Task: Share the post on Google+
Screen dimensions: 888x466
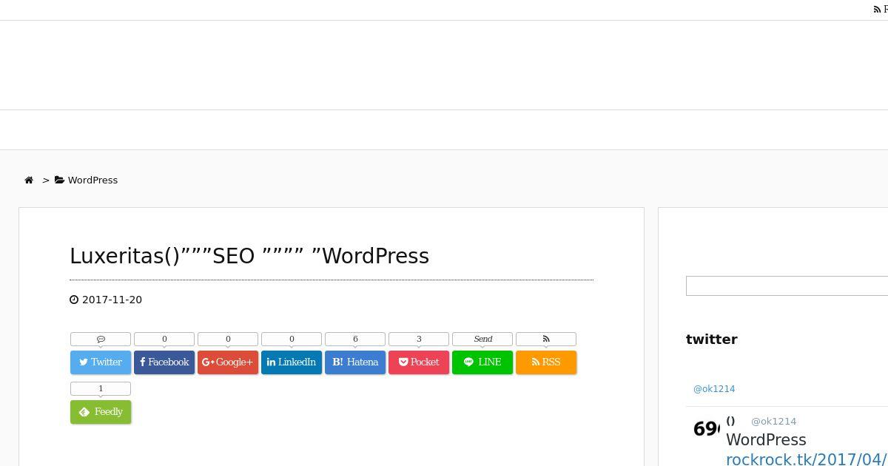Action: pyautogui.click(x=228, y=362)
